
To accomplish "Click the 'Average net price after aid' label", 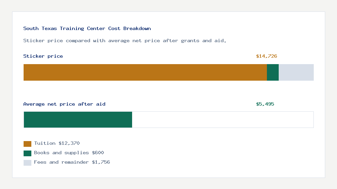I will click(64, 104).
